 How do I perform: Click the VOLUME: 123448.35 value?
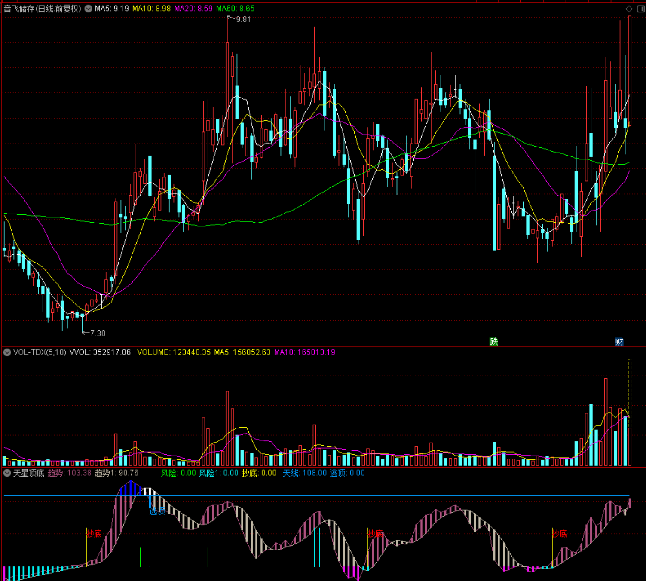[x=174, y=352]
